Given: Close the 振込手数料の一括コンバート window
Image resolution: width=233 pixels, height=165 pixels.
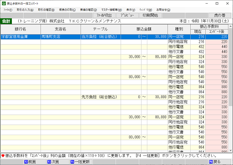Looking at the screenshot, I should (228, 3).
